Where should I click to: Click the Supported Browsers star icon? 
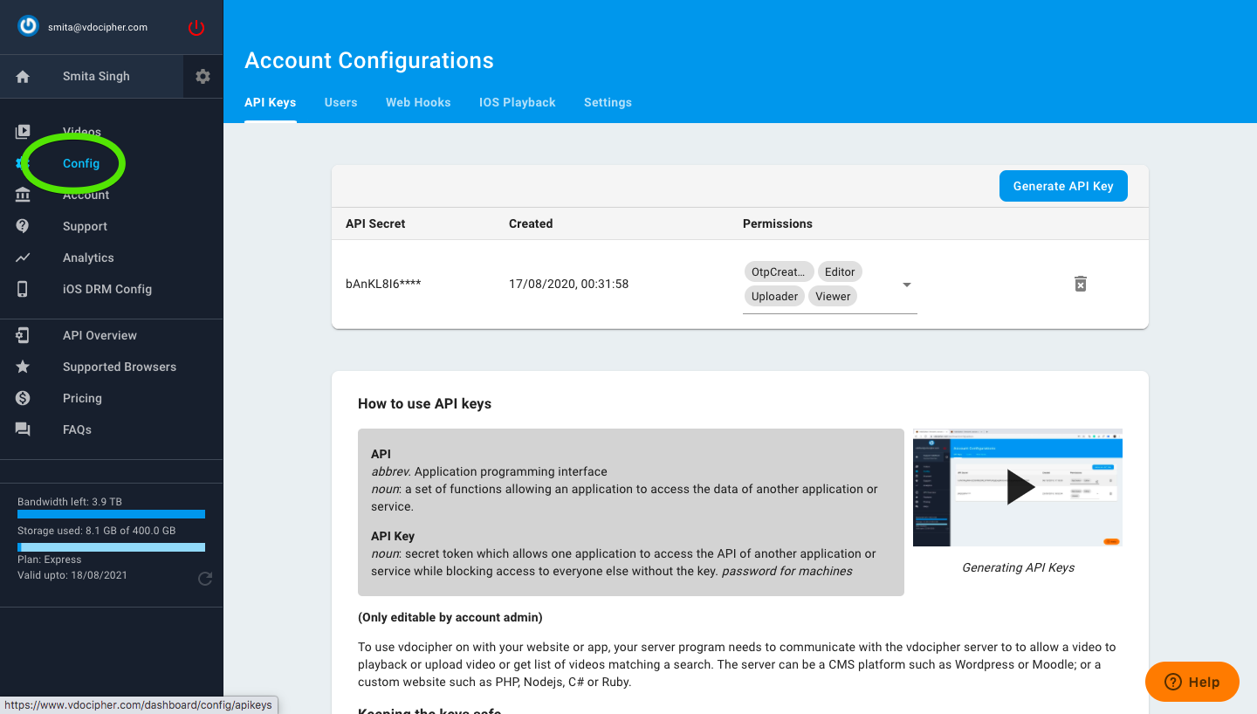click(23, 367)
